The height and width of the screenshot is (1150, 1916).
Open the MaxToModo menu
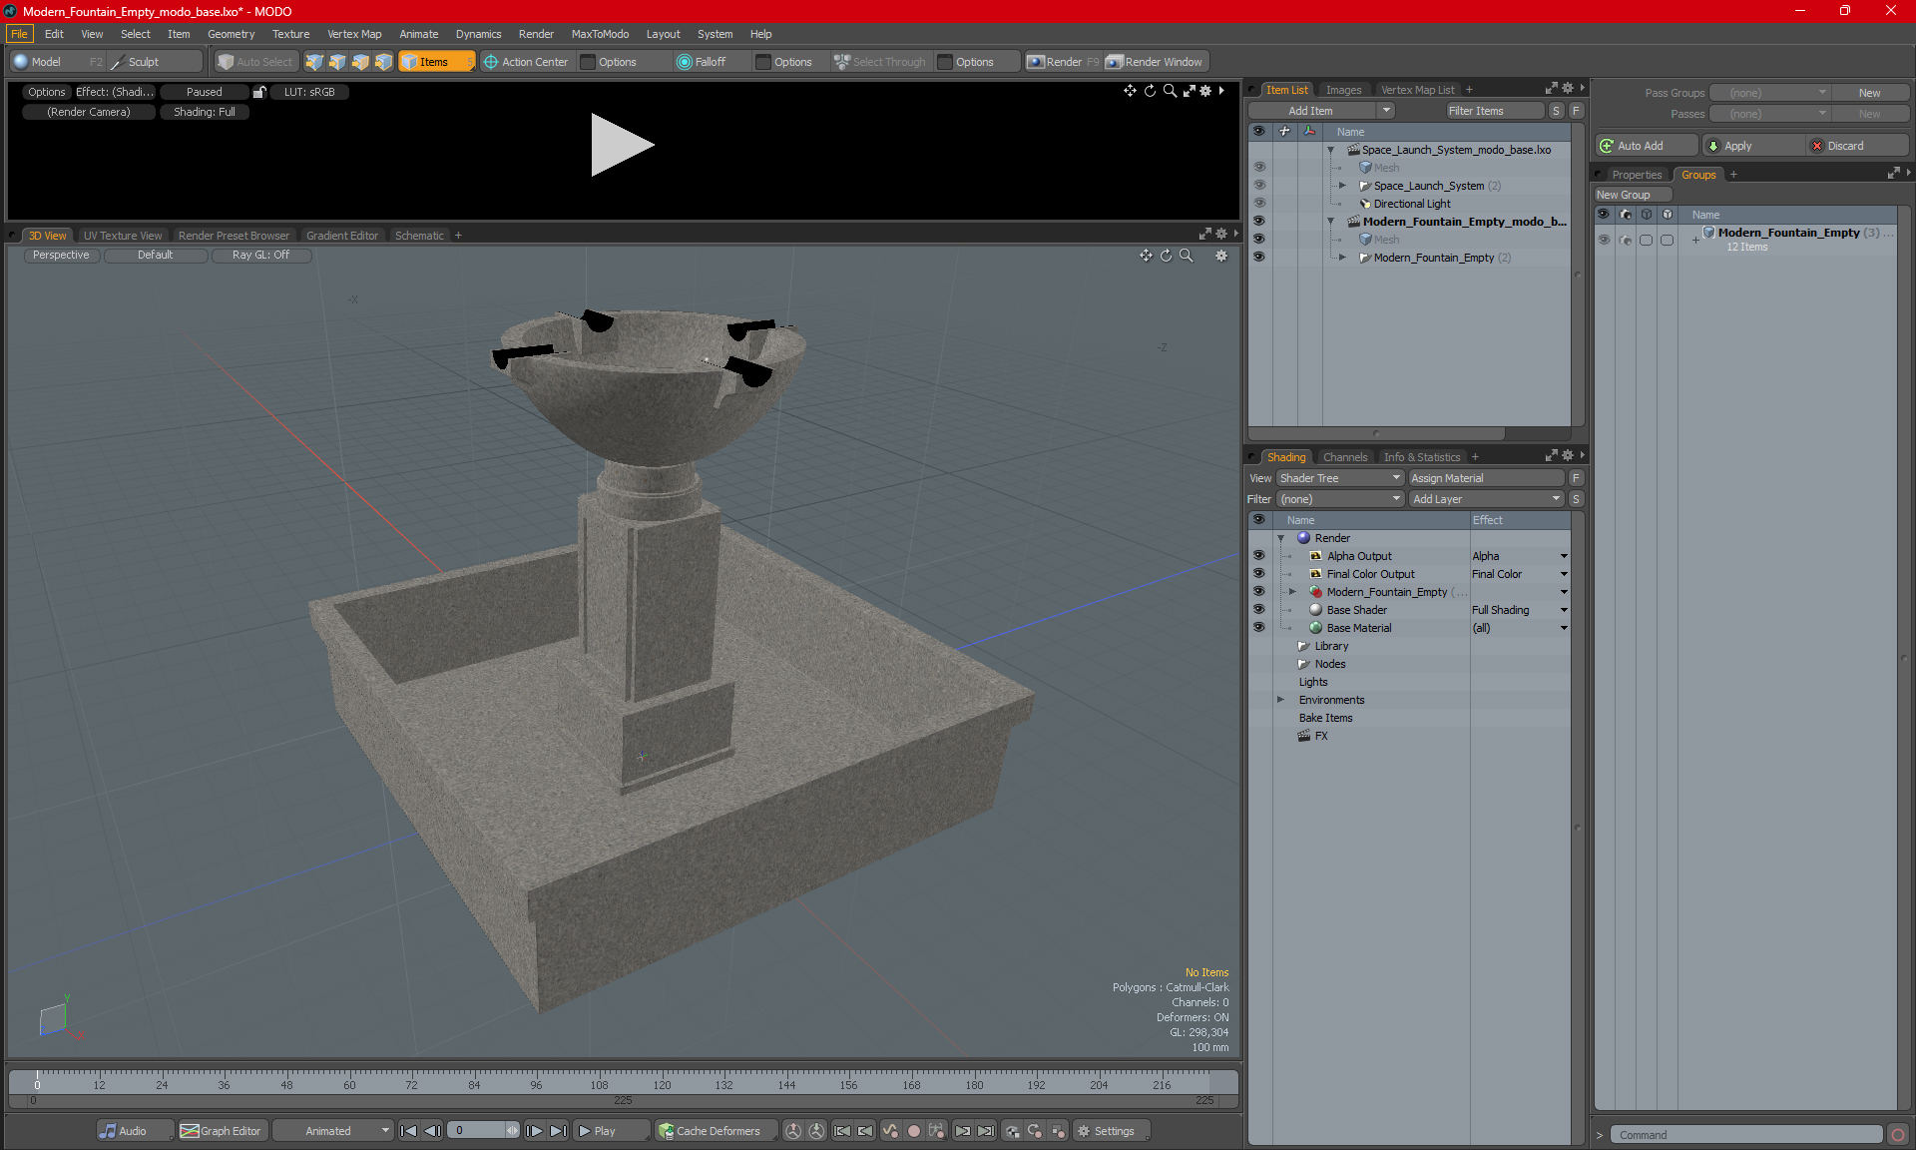600,34
